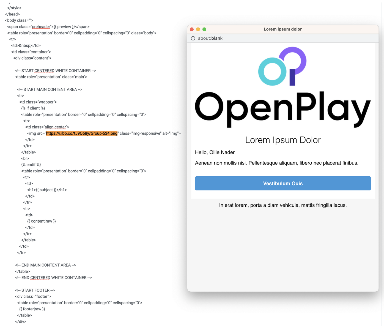Click the </head> closing tag line
Screen dimensions: 384x328
pos(12,14)
